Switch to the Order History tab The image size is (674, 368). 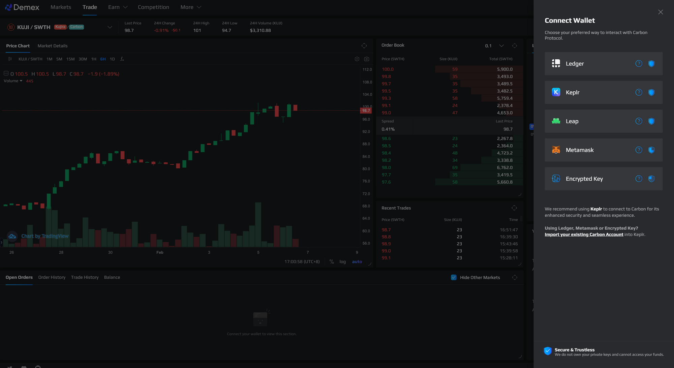click(52, 277)
